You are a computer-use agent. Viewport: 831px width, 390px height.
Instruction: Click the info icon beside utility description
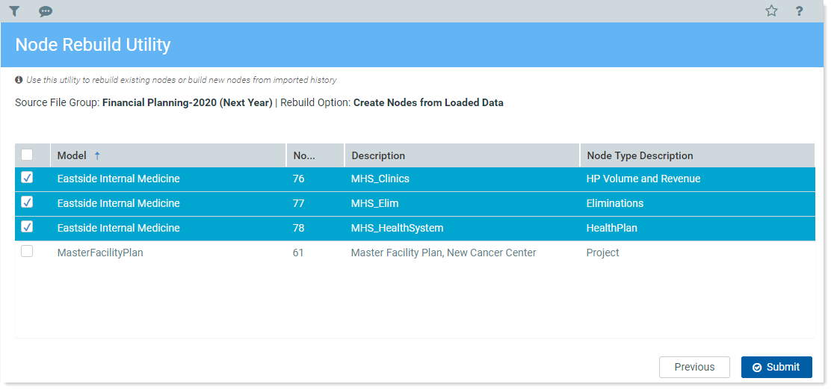pyautogui.click(x=19, y=80)
